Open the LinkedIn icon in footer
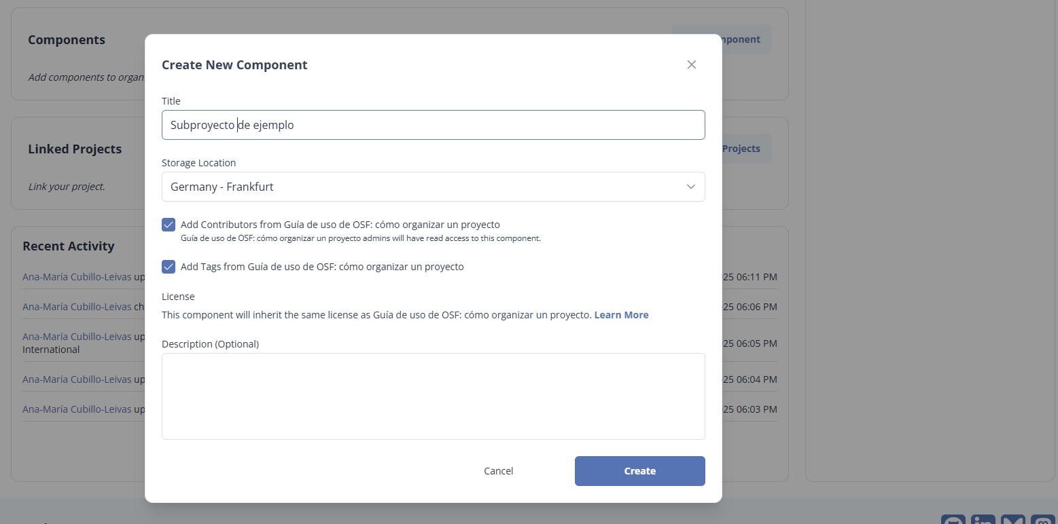 click(983, 521)
